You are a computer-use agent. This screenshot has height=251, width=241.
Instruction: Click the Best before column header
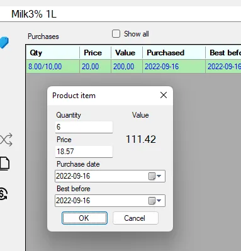click(223, 53)
